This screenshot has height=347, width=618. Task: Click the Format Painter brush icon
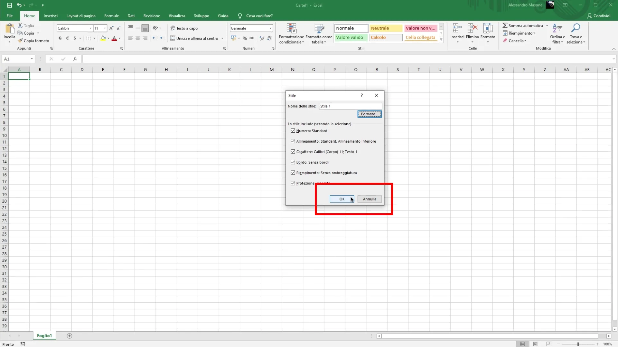(21, 41)
